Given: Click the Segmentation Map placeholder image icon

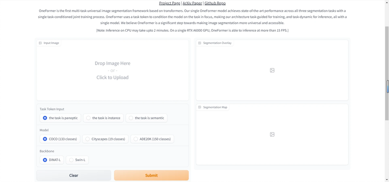Looking at the screenshot, I should (272, 134).
